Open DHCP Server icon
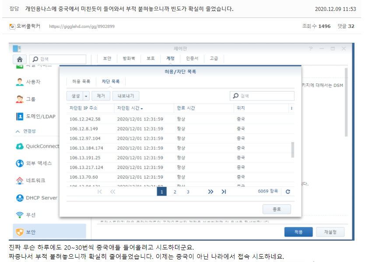The image size is (365, 262). tap(20, 198)
